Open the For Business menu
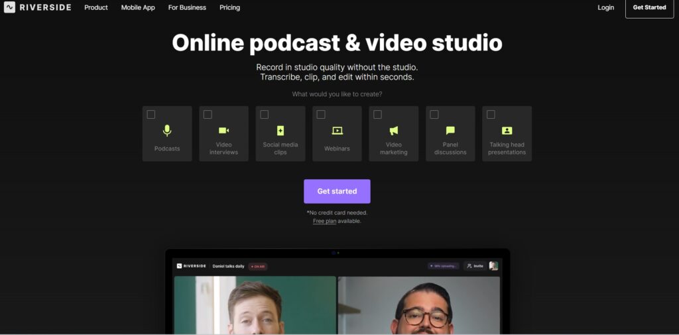679x335 pixels. coord(187,8)
